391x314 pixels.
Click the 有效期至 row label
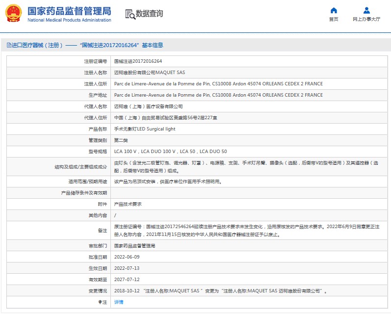98,280
